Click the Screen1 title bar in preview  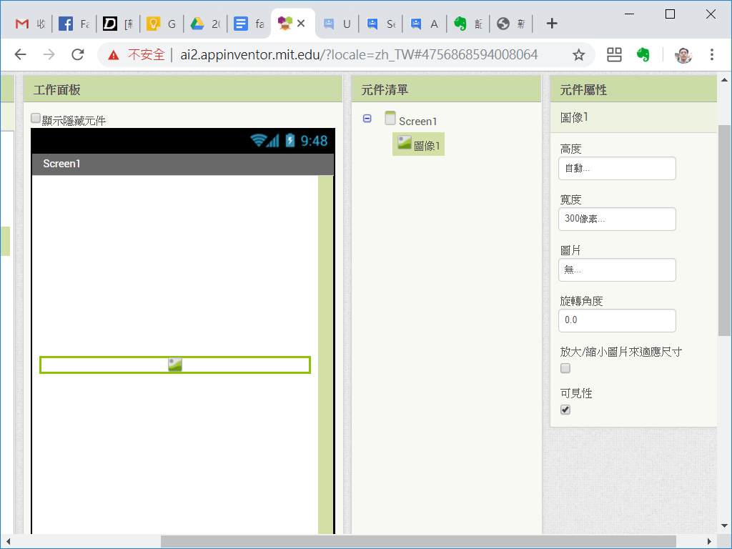coord(182,164)
